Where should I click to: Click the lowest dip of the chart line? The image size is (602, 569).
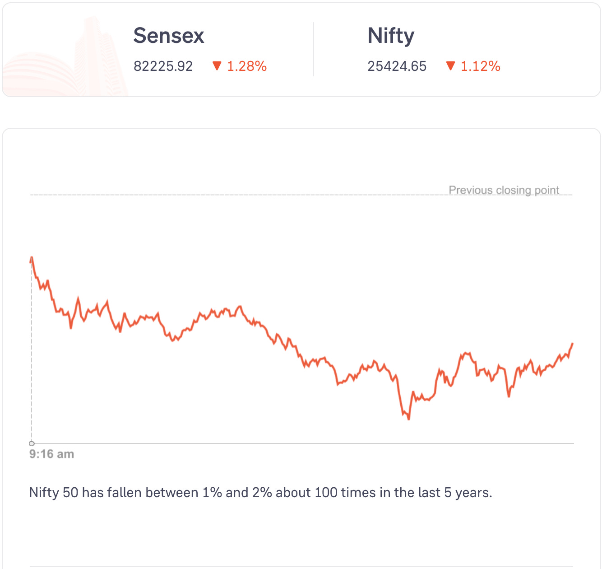(409, 419)
